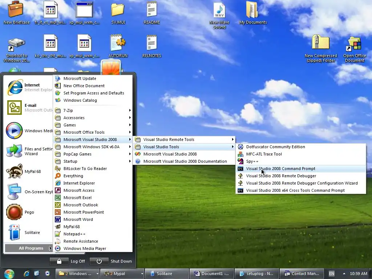This screenshot has width=372, height=279.
Task: Click the Start orb button on the taskbar
Action: click(9, 274)
